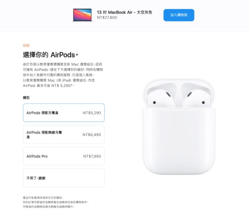249x212 pixels.
Task: Click the large AirPods charging case image
Action: (x=179, y=127)
